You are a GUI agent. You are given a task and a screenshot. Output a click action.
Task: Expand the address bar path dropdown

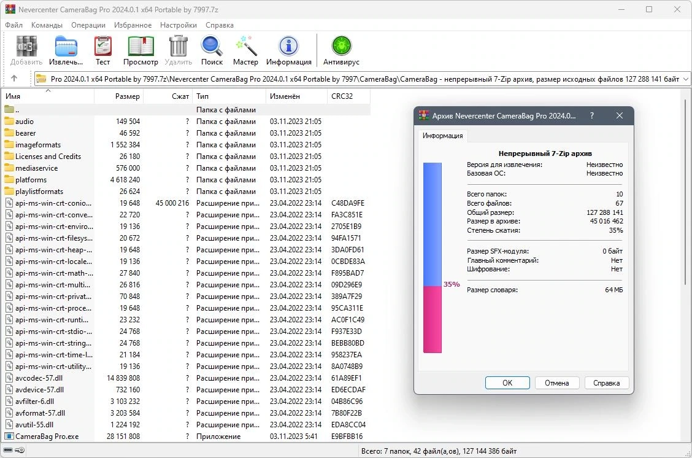pos(686,79)
